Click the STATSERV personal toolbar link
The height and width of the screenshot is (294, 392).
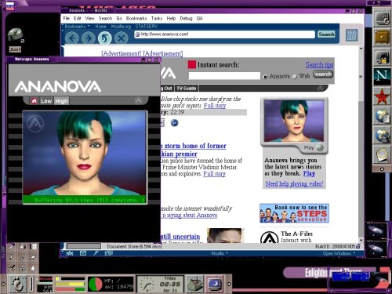147,27
